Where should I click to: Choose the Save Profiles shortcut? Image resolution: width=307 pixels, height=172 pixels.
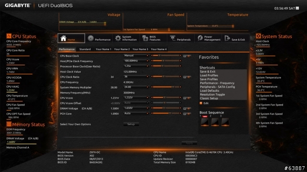click(x=209, y=79)
